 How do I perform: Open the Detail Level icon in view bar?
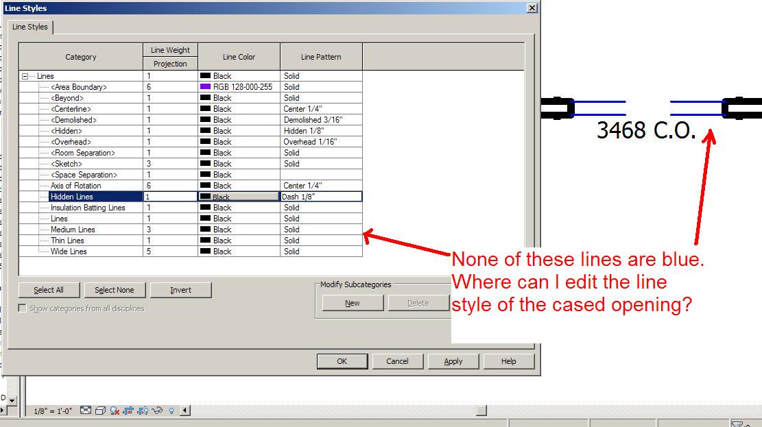(x=86, y=411)
